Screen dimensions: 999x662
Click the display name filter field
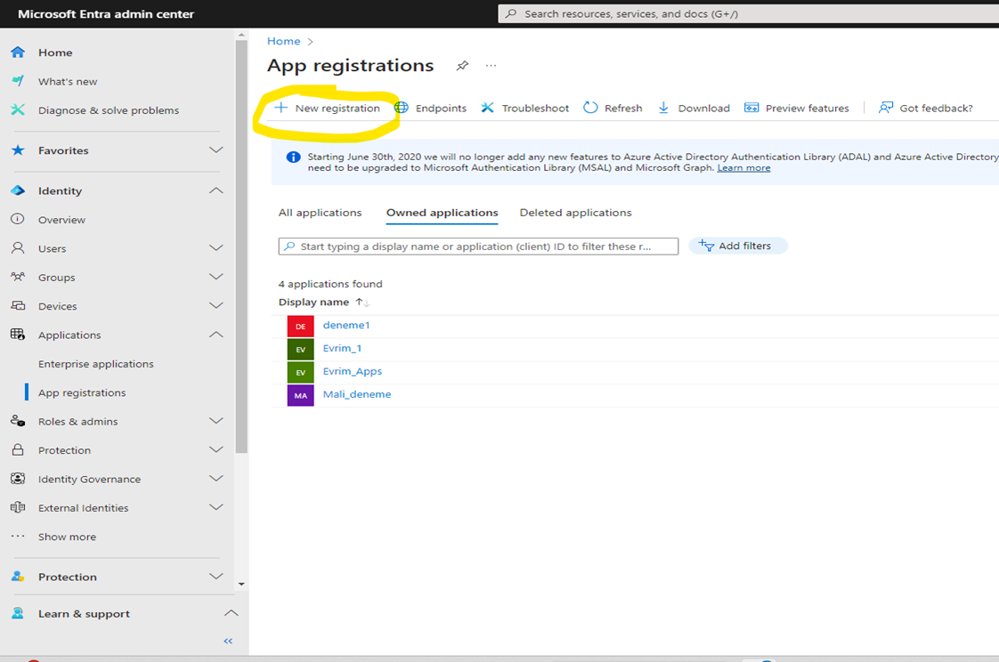point(478,246)
